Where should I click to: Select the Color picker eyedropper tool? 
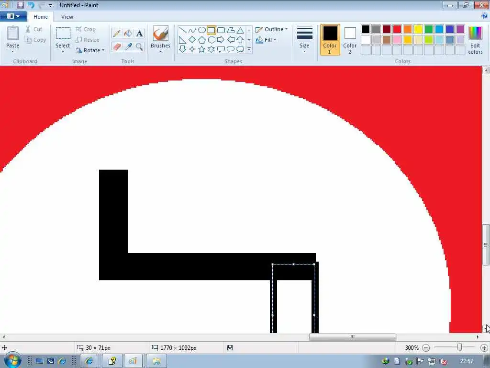coord(128,46)
